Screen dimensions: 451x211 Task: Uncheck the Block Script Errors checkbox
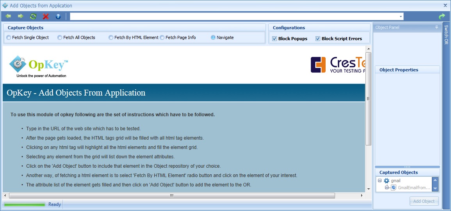pyautogui.click(x=318, y=39)
